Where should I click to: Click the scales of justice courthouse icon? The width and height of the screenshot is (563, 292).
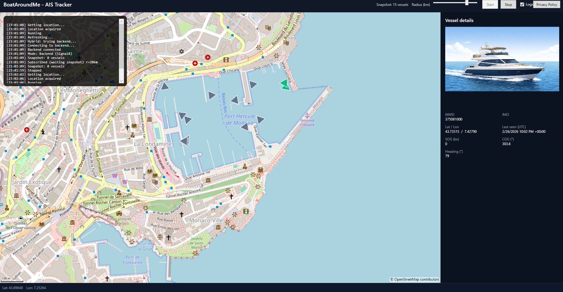coord(160,237)
